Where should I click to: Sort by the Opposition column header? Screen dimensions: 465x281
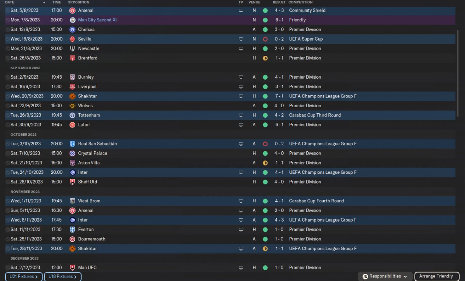[x=78, y=2]
